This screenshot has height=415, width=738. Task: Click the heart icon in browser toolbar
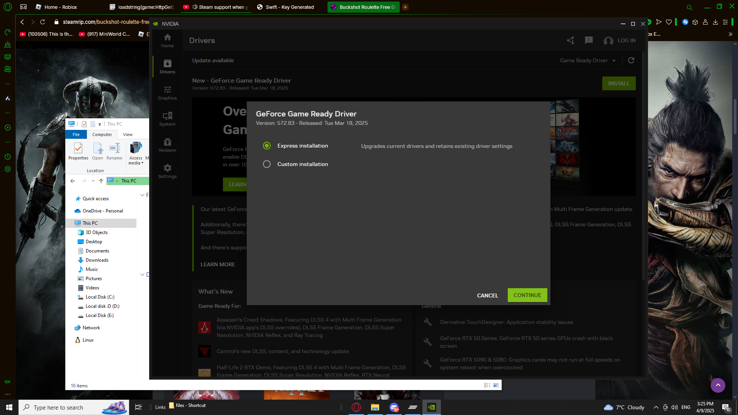(669, 22)
